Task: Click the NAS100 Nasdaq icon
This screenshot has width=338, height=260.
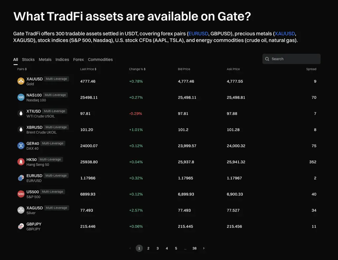Action: [x=21, y=97]
